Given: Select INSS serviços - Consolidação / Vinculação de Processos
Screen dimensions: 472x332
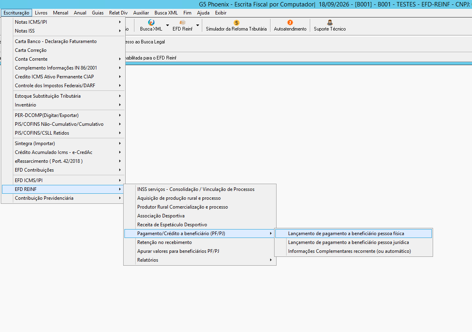Looking at the screenshot, I should [200, 189].
